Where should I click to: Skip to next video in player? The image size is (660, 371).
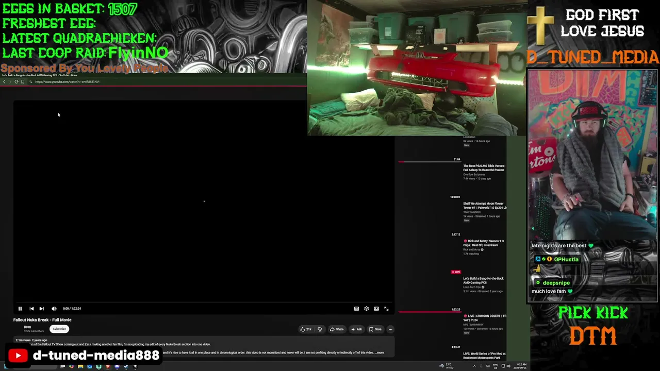[x=42, y=309]
